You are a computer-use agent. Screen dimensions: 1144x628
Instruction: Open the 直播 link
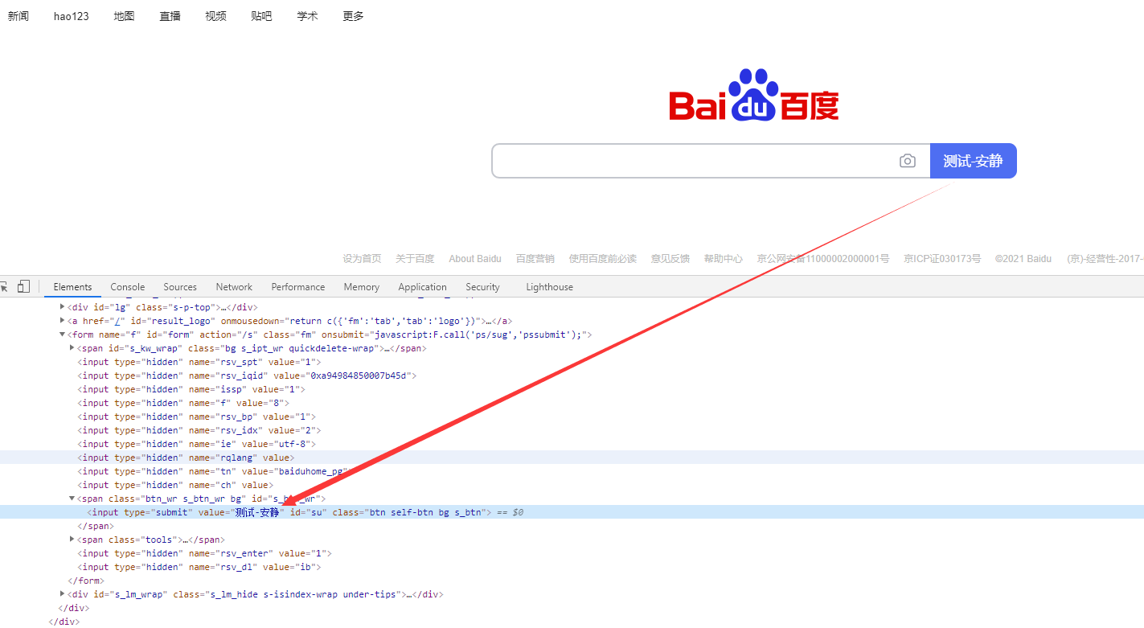[170, 16]
